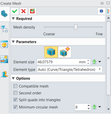Screen dimensions: 111x114
Task: Open the blue info help icon
Action: point(101,11)
